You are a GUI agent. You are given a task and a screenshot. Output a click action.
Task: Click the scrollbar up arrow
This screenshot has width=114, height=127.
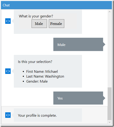(x=109, y=12)
